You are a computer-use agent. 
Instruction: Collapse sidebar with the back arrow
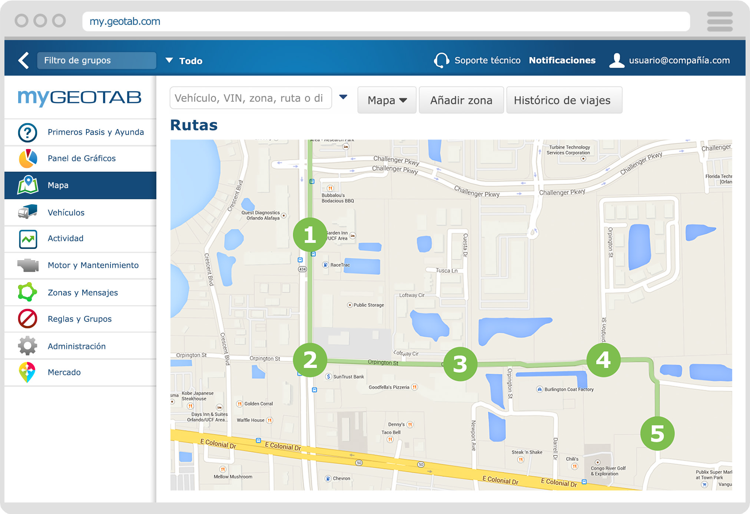[23, 60]
